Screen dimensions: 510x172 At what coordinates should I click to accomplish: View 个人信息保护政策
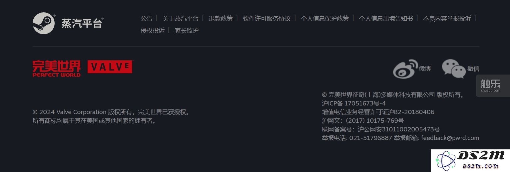[x=325, y=19]
